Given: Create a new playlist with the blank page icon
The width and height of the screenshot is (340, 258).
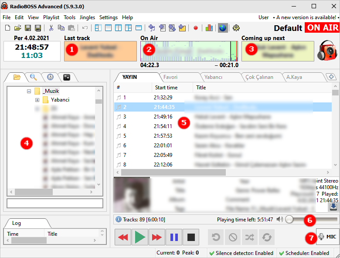Looking at the screenshot, I should point(7,28).
